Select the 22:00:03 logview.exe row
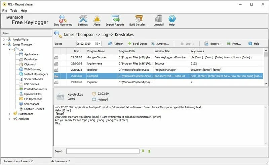The width and height of the screenshot is (269, 165). [x=158, y=64]
